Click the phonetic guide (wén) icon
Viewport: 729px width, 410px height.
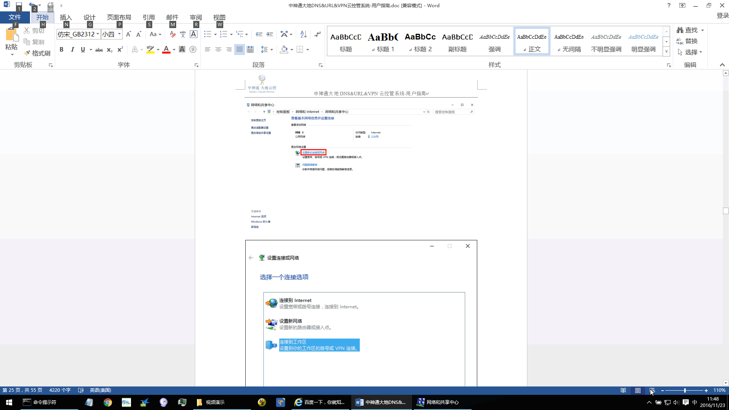point(183,34)
